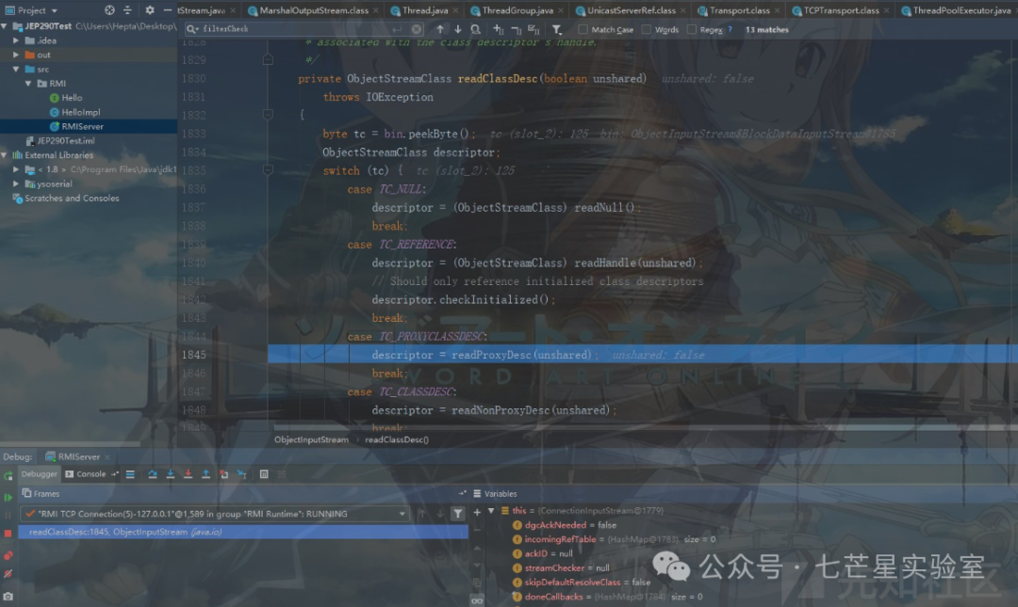Toggle Match Case checkbox
Viewport: 1018px width, 607px height.
(x=583, y=29)
